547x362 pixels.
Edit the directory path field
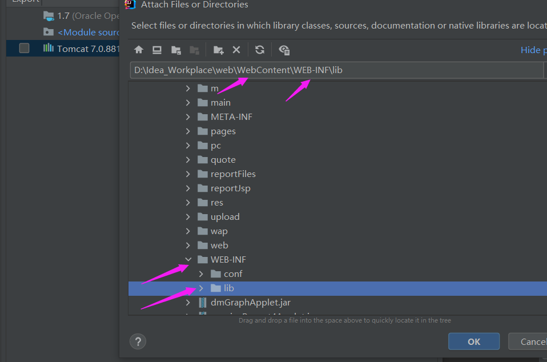(x=336, y=70)
